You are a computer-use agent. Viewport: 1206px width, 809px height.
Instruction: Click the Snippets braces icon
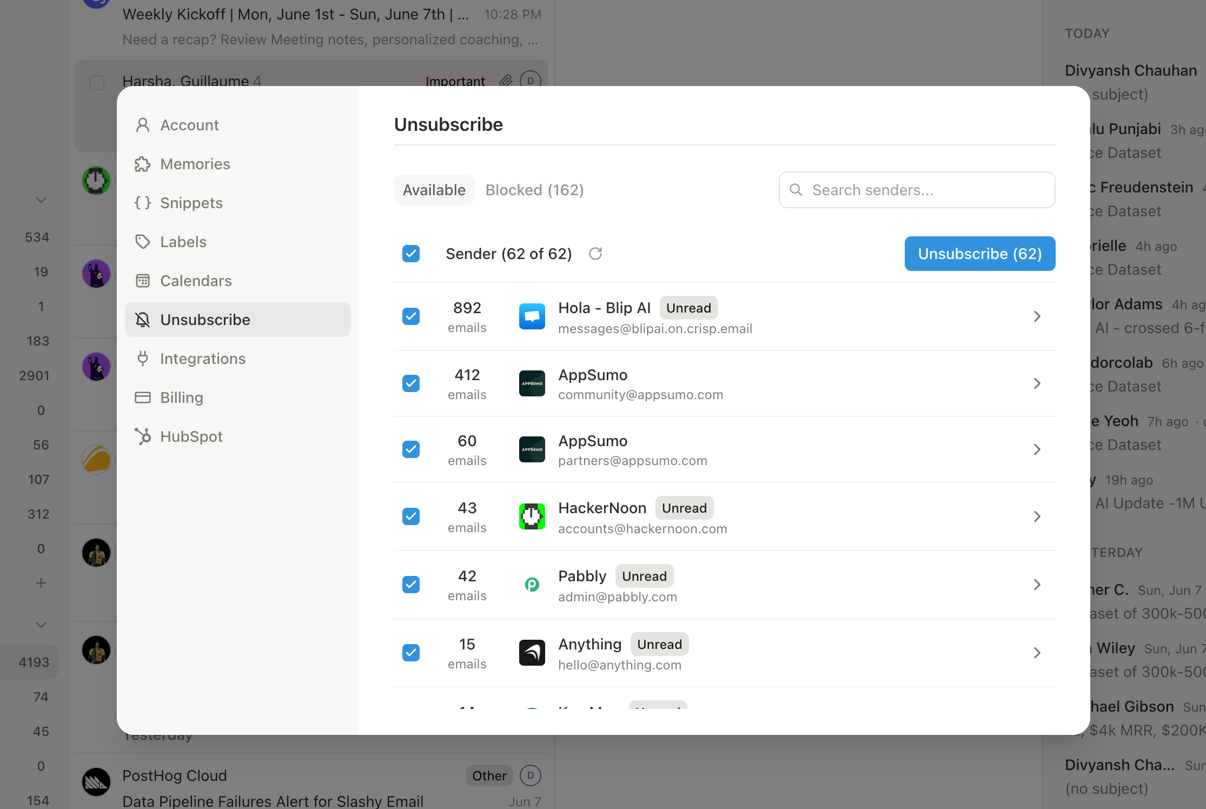pyautogui.click(x=143, y=203)
